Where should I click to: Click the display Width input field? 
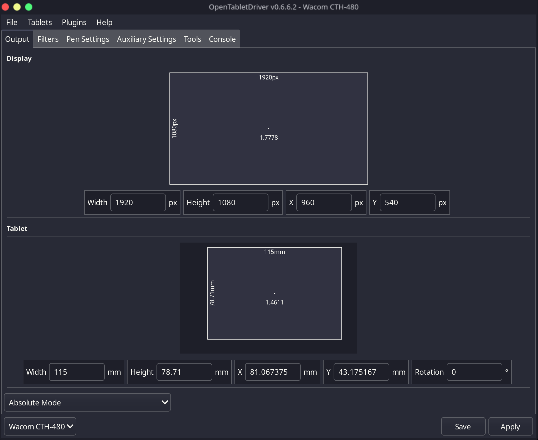(x=138, y=202)
